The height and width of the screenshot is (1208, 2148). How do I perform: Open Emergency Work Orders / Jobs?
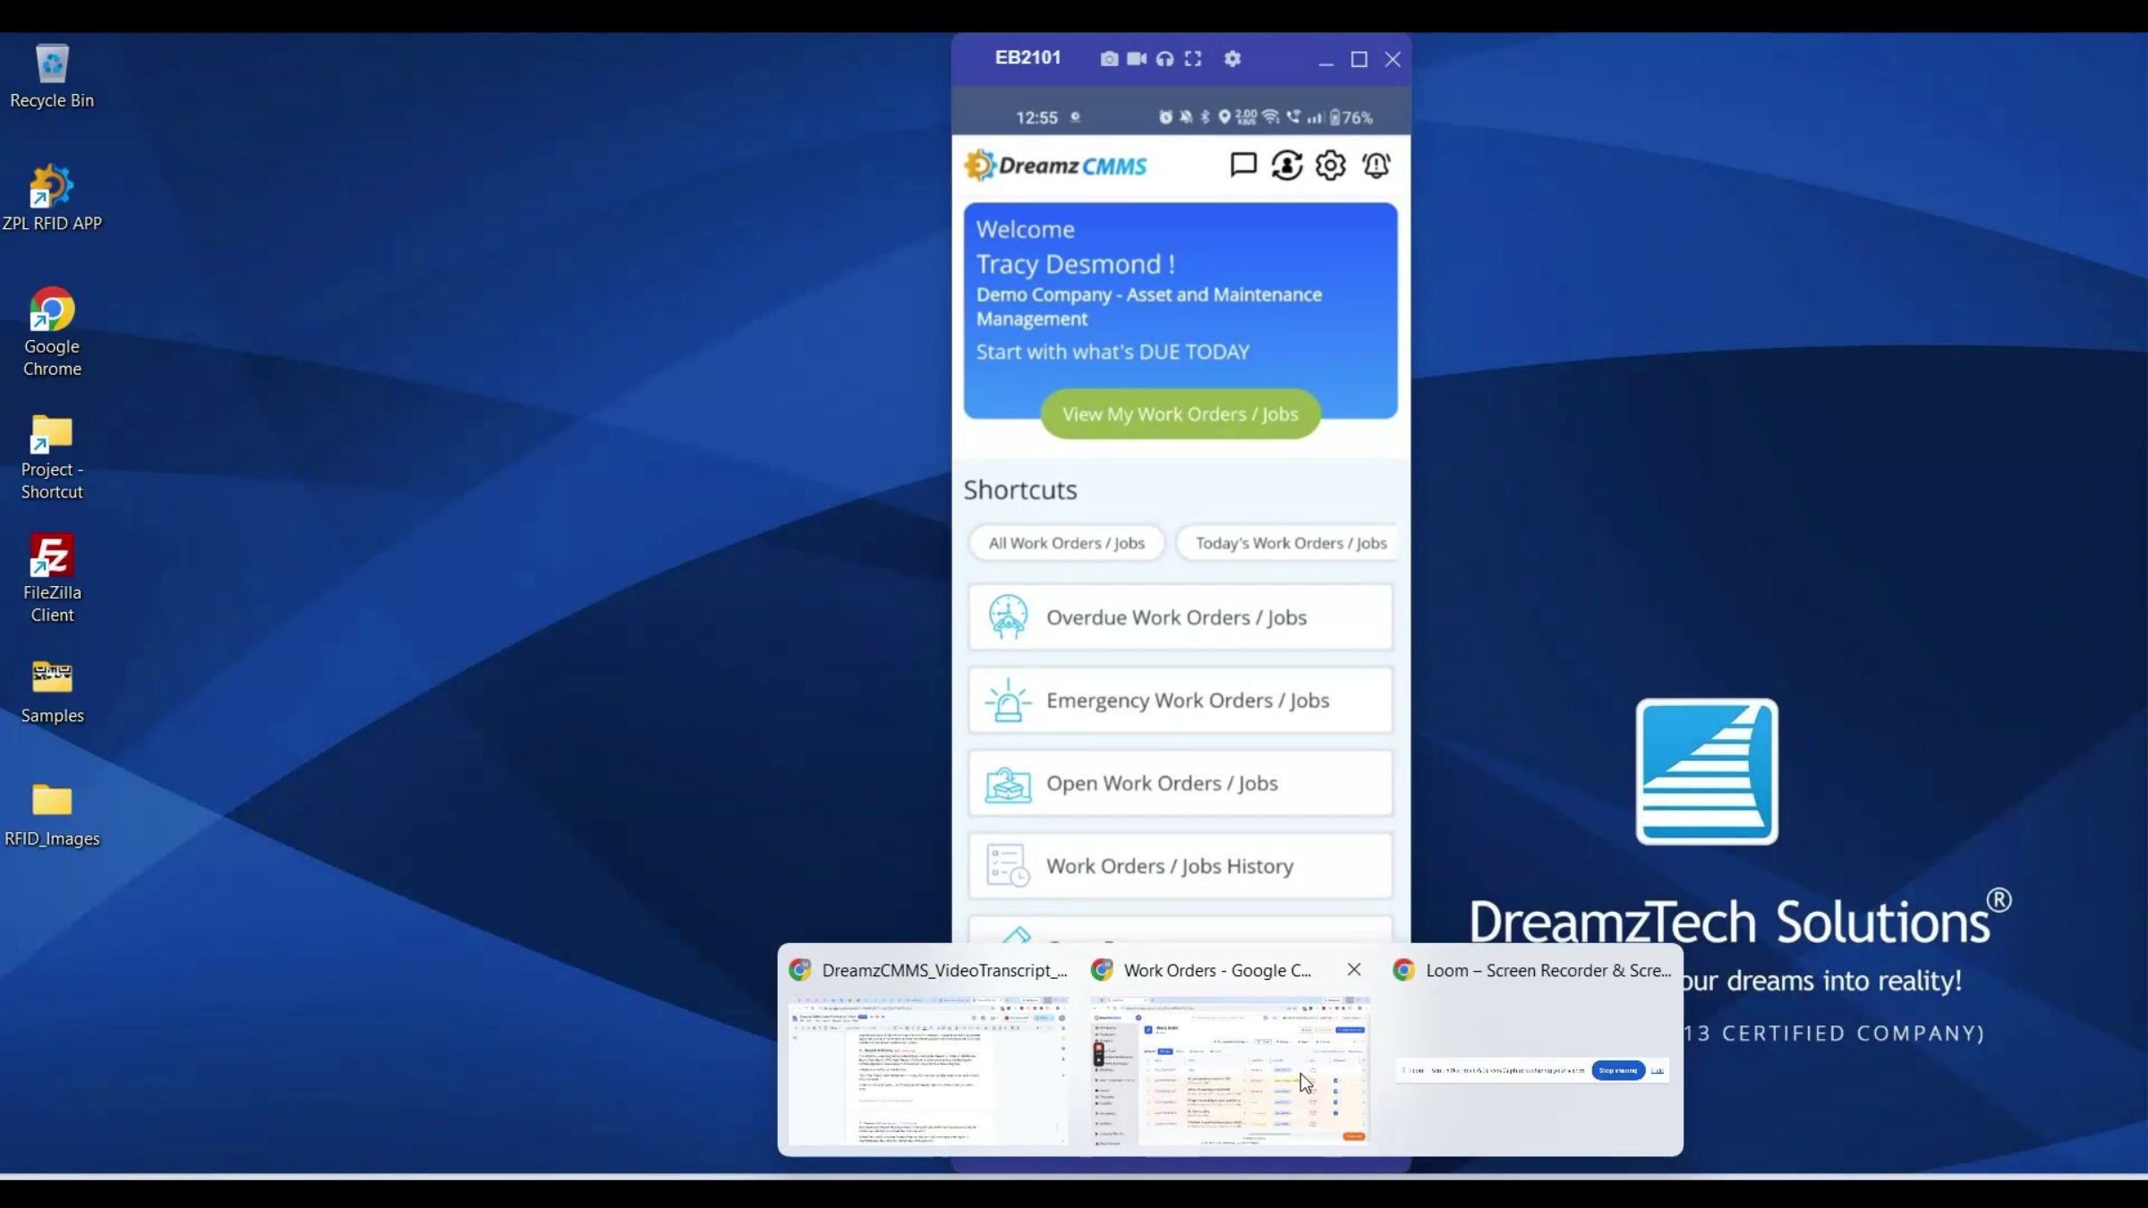tap(1180, 701)
